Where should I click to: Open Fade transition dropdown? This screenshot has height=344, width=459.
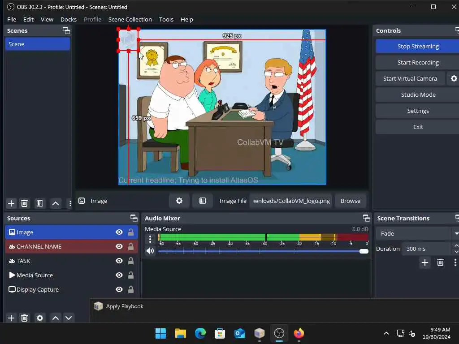[x=417, y=233]
